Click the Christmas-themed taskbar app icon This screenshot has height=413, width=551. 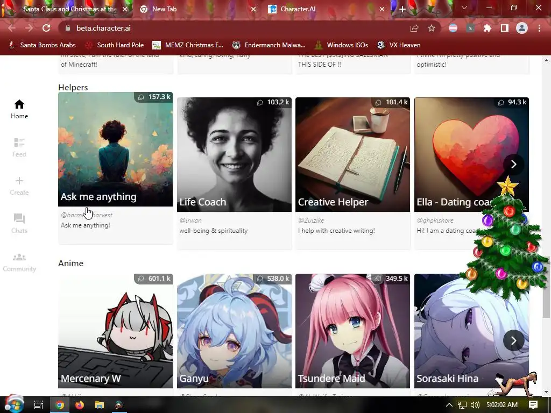tap(119, 405)
